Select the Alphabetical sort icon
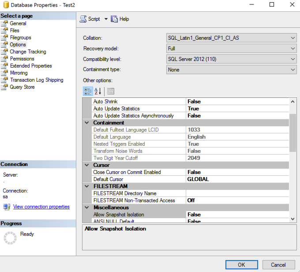This screenshot has height=272, width=300. pos(98,91)
